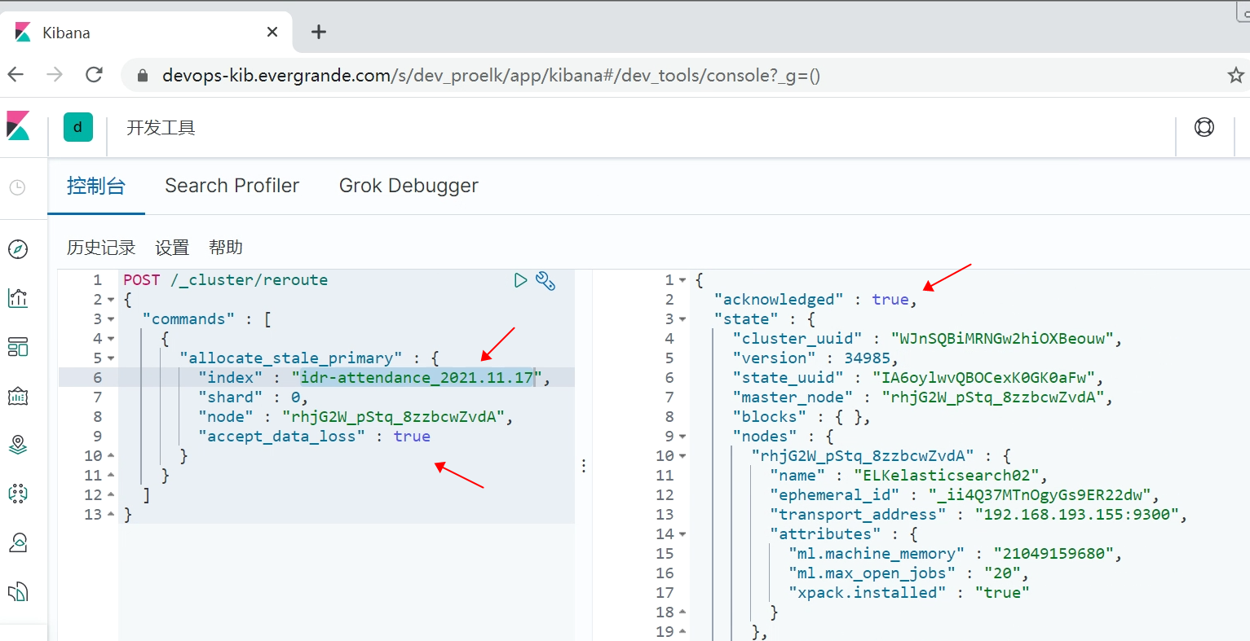Open 帮助 help
1250x641 pixels.
point(226,248)
